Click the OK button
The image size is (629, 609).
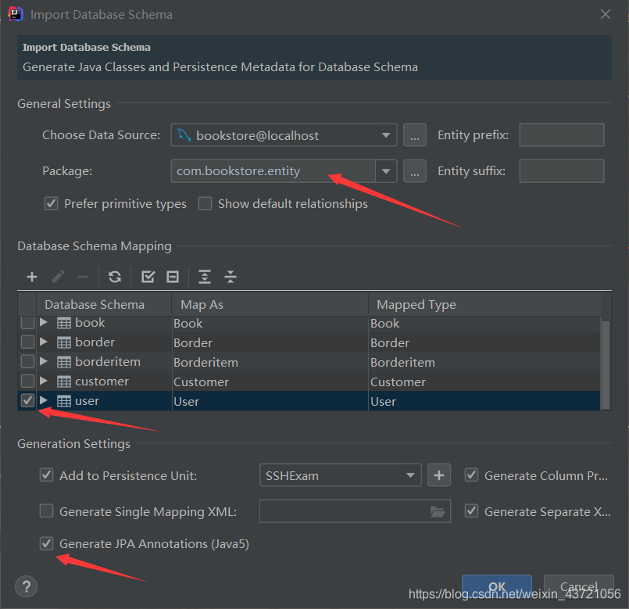pos(497,586)
